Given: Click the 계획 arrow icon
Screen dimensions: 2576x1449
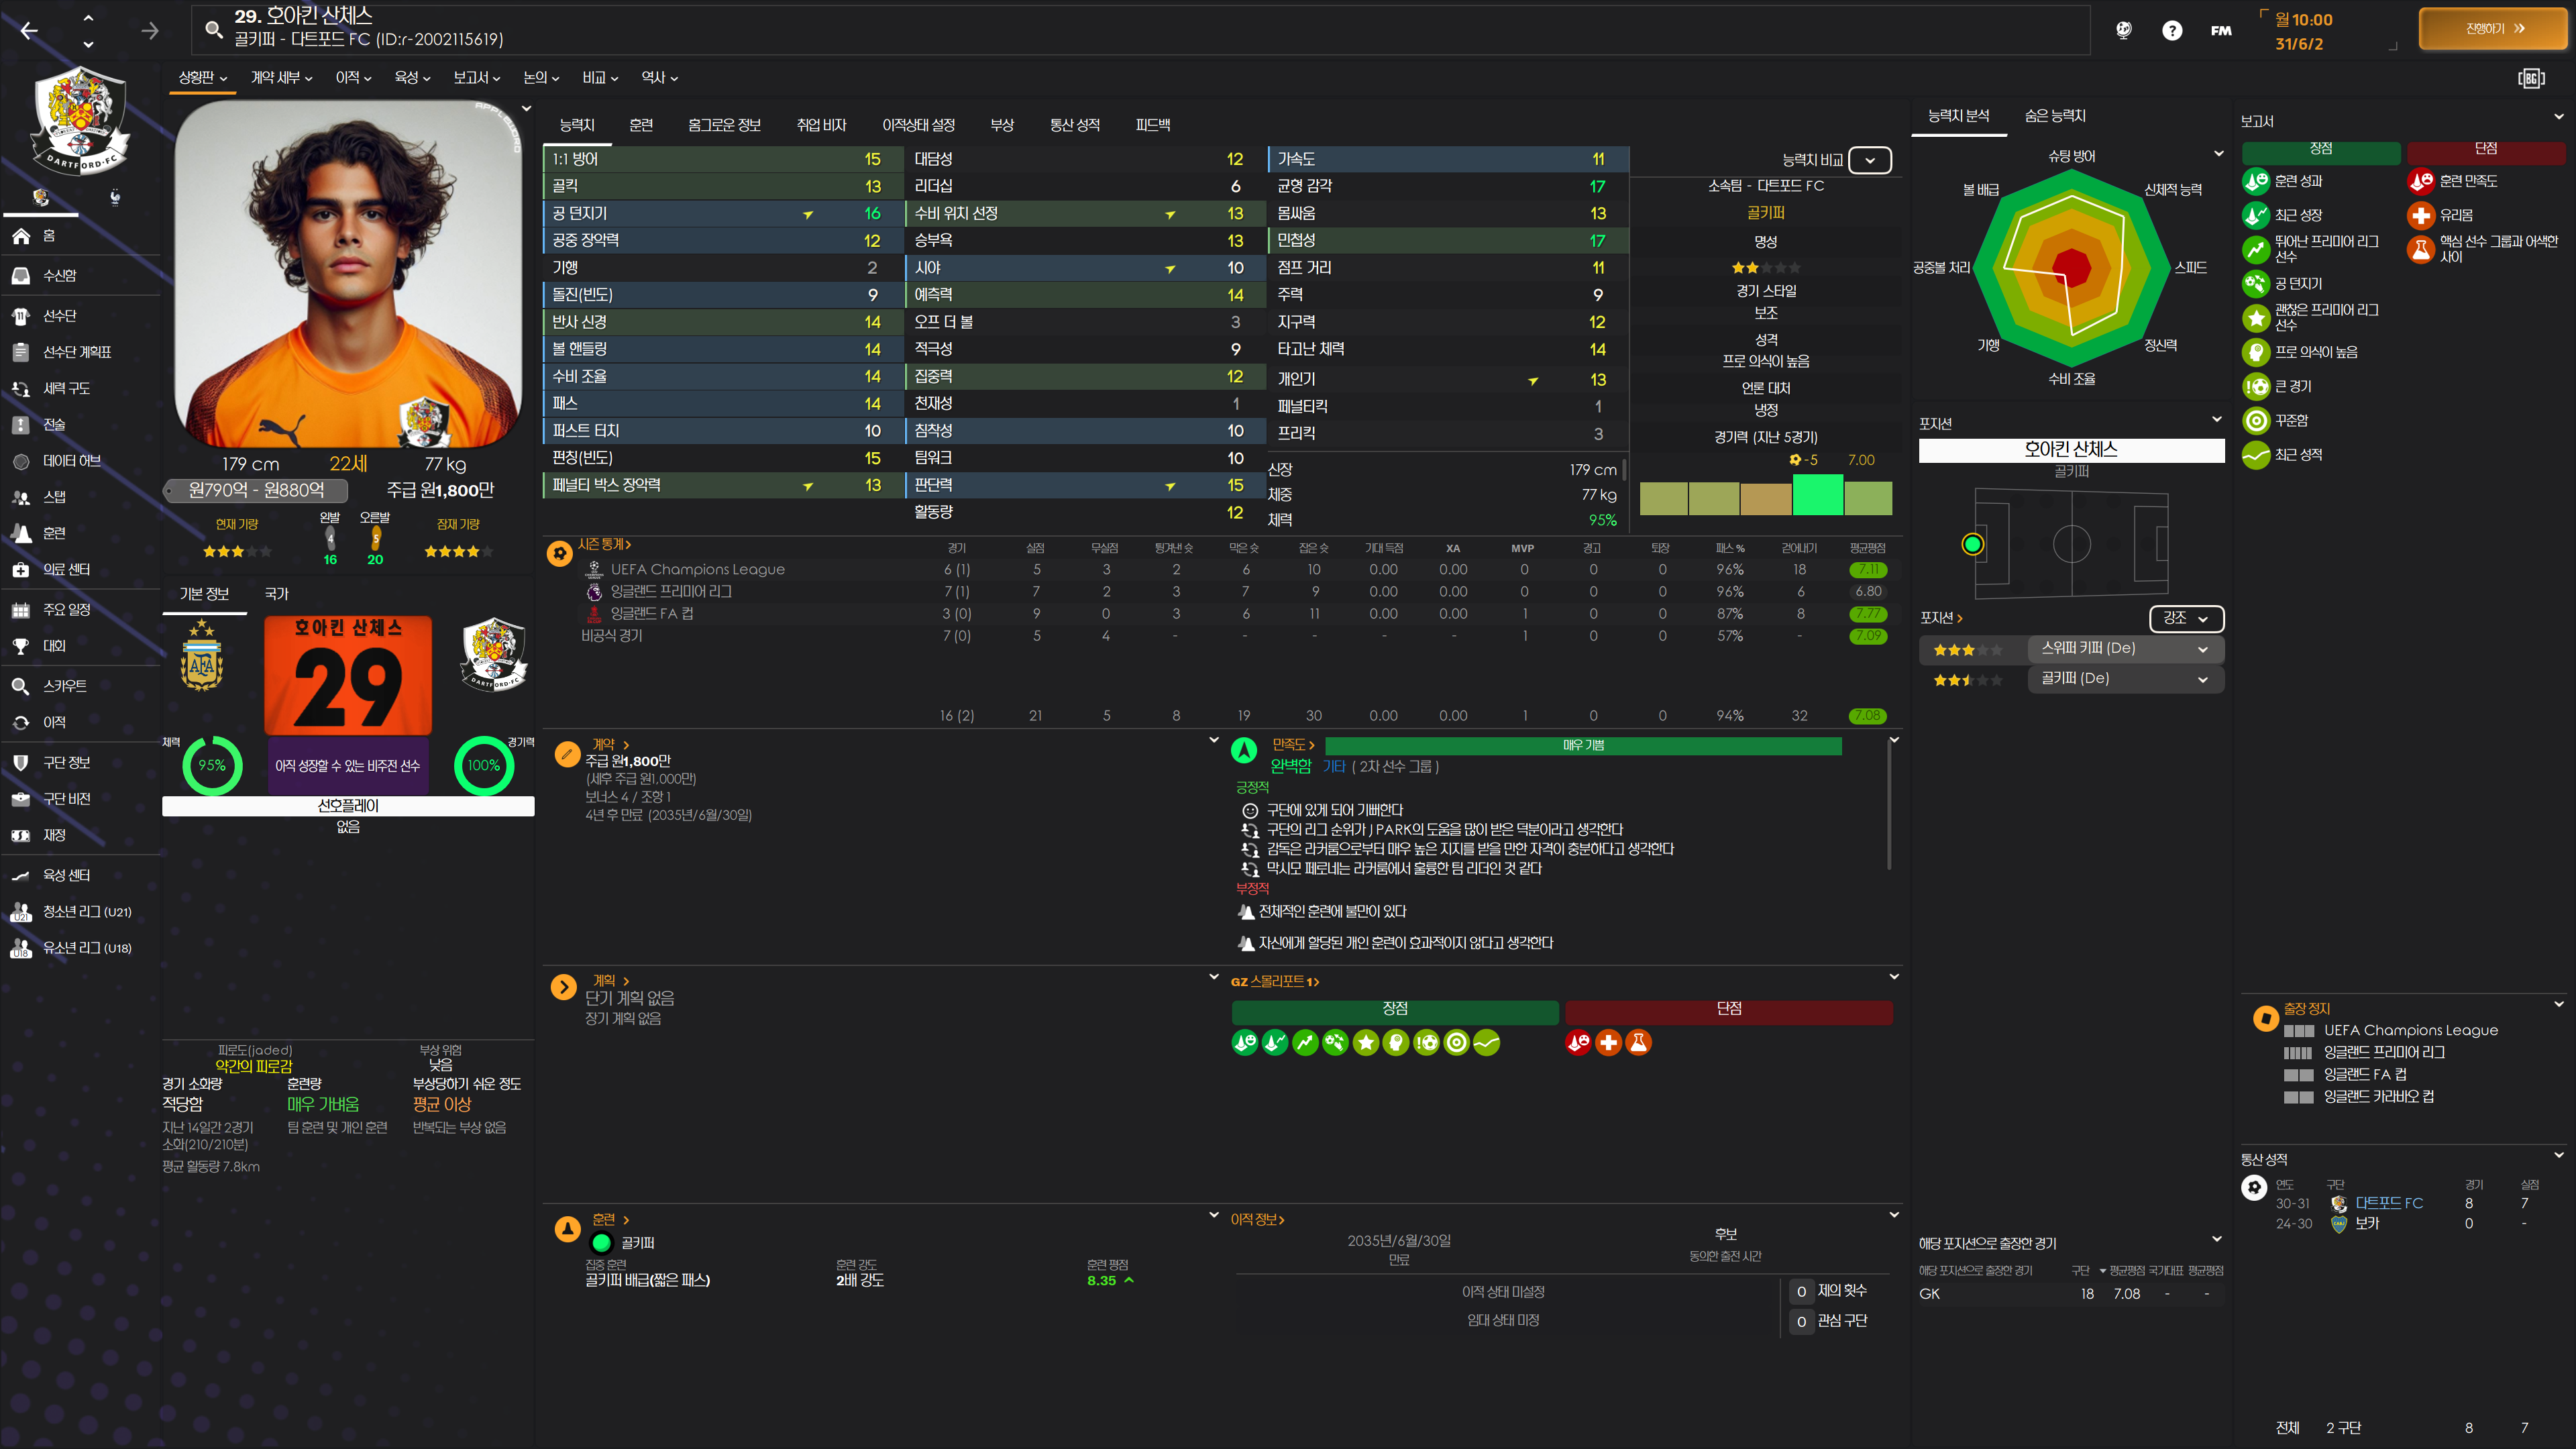Looking at the screenshot, I should pos(564,987).
